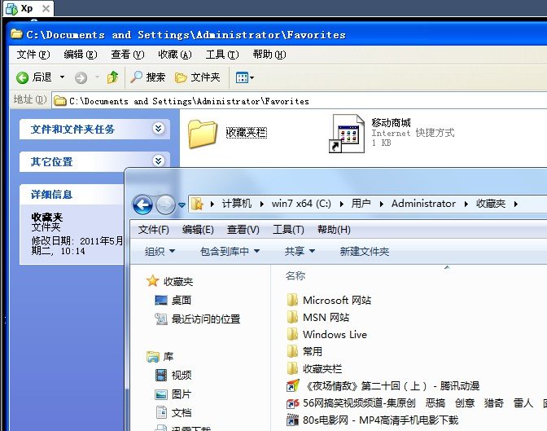
Task: Collapse the 文件和文件夹任务 panel chevron
Action: 159,129
